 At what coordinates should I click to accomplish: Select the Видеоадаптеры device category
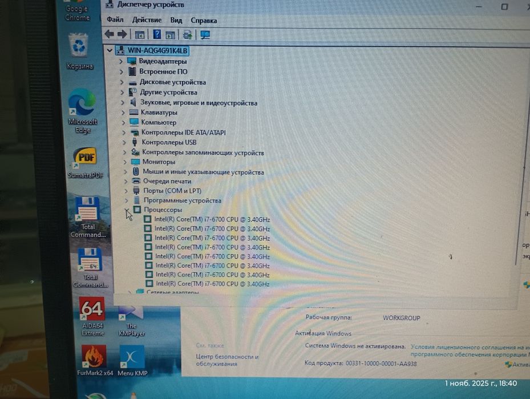[163, 62]
